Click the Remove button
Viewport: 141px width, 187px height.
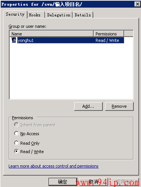[119, 106]
